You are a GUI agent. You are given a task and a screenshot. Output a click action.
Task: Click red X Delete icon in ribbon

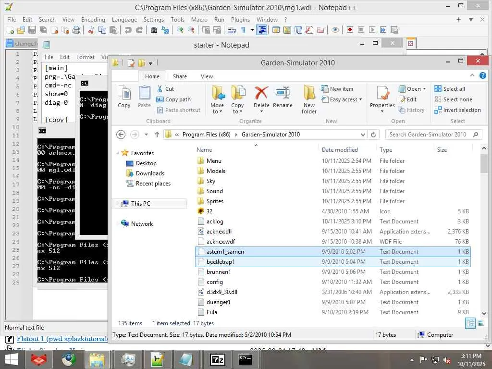(x=261, y=93)
